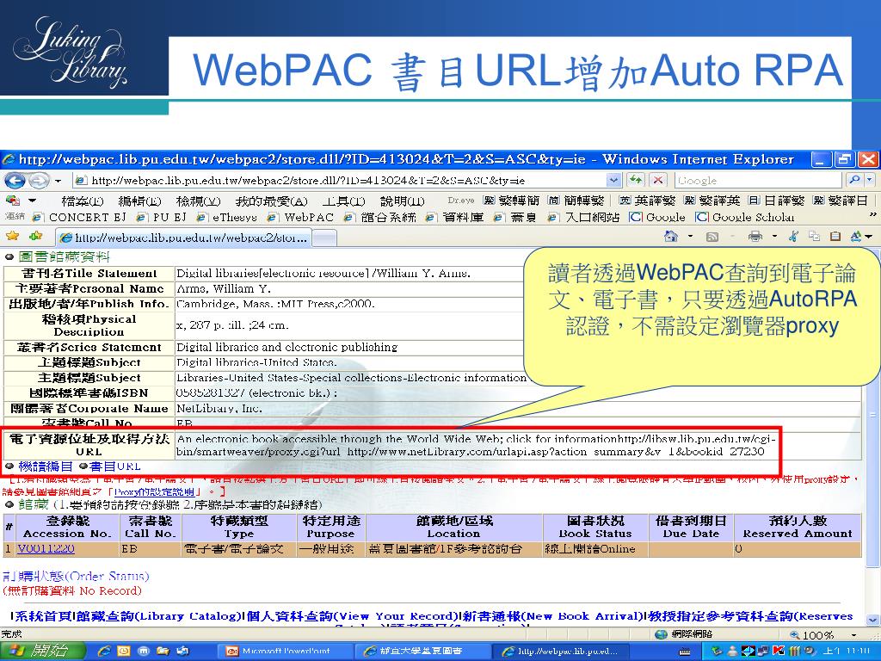Open the 工具(T) menu
This screenshot has height=661, width=881.
[x=343, y=201]
